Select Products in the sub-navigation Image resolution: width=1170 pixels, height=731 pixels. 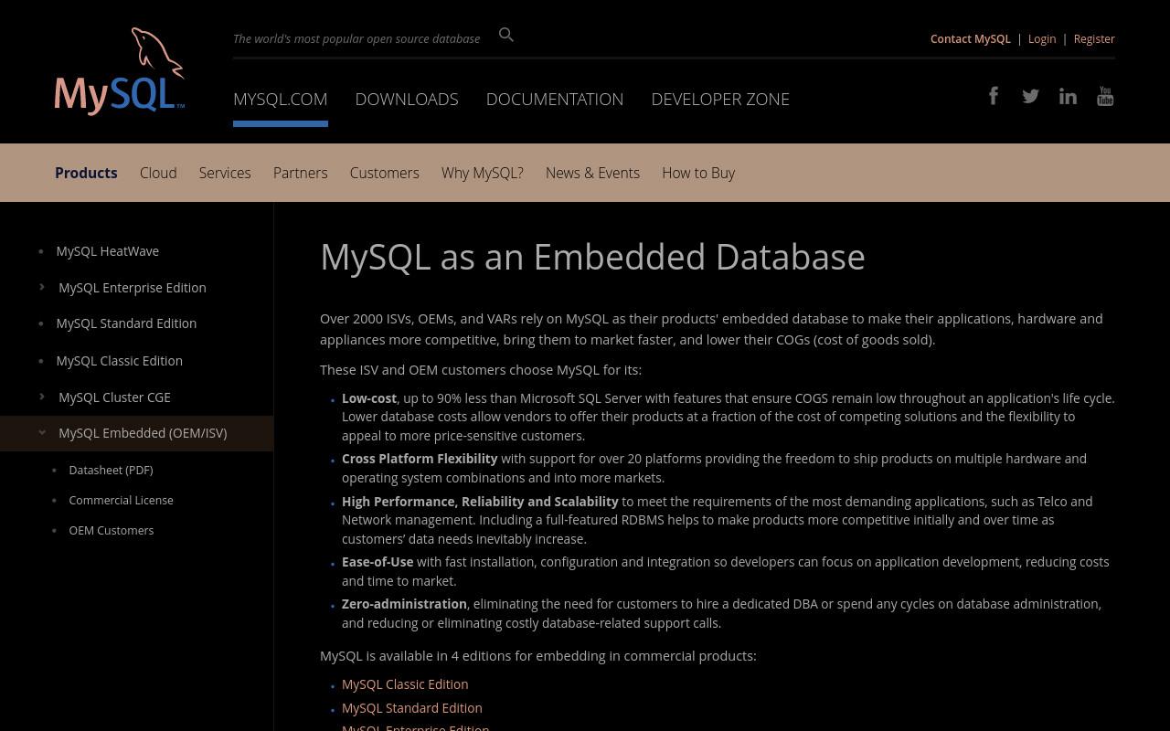pyautogui.click(x=86, y=173)
